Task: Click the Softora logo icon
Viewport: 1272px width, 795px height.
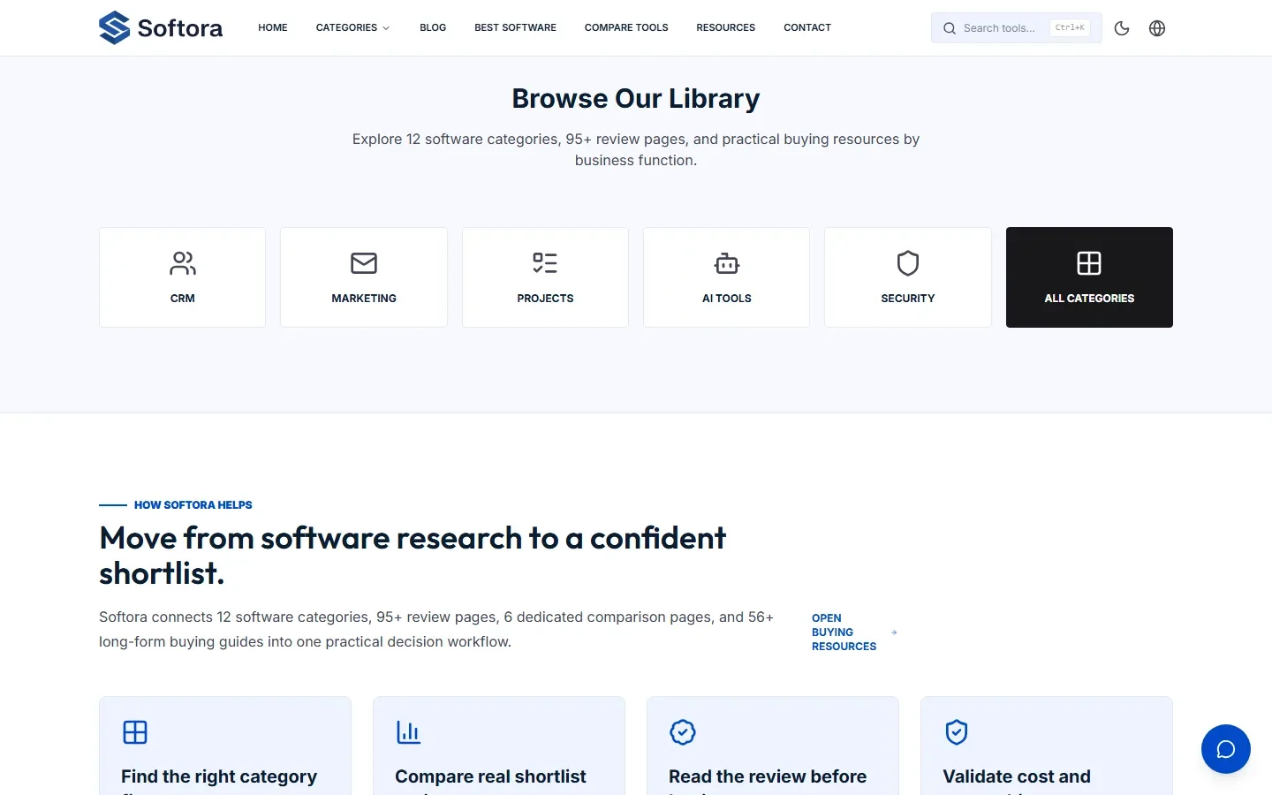Action: [x=115, y=27]
